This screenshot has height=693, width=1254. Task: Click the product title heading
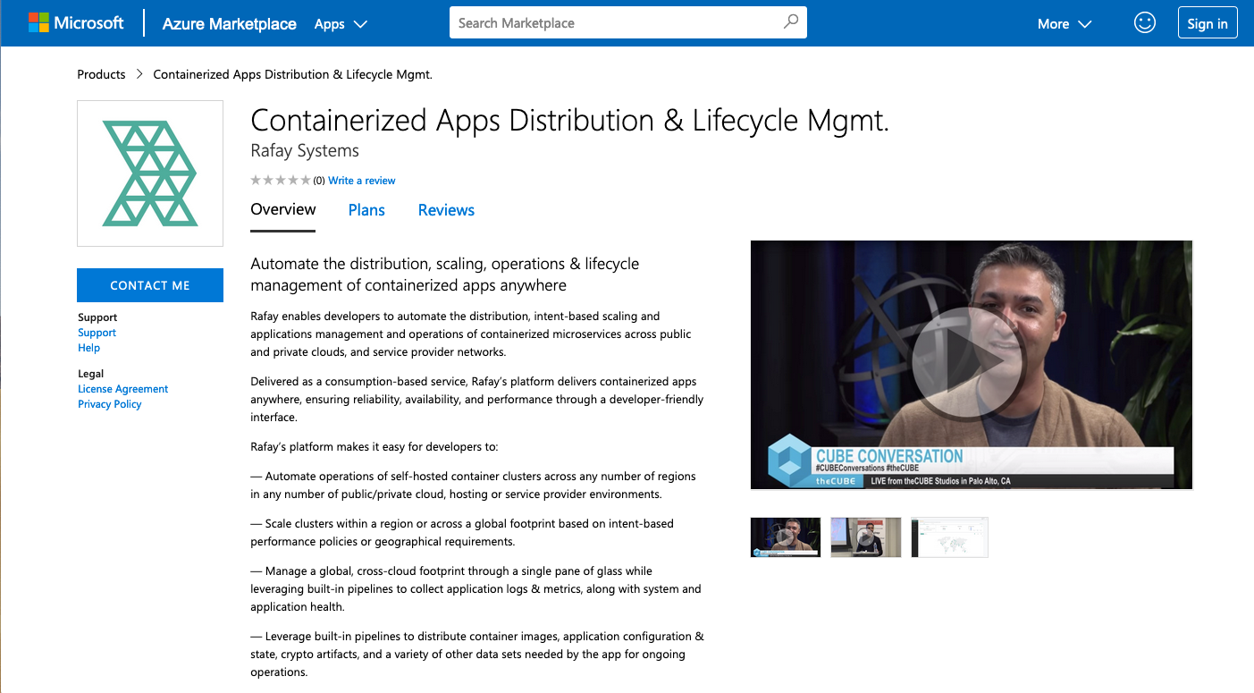tap(569, 121)
